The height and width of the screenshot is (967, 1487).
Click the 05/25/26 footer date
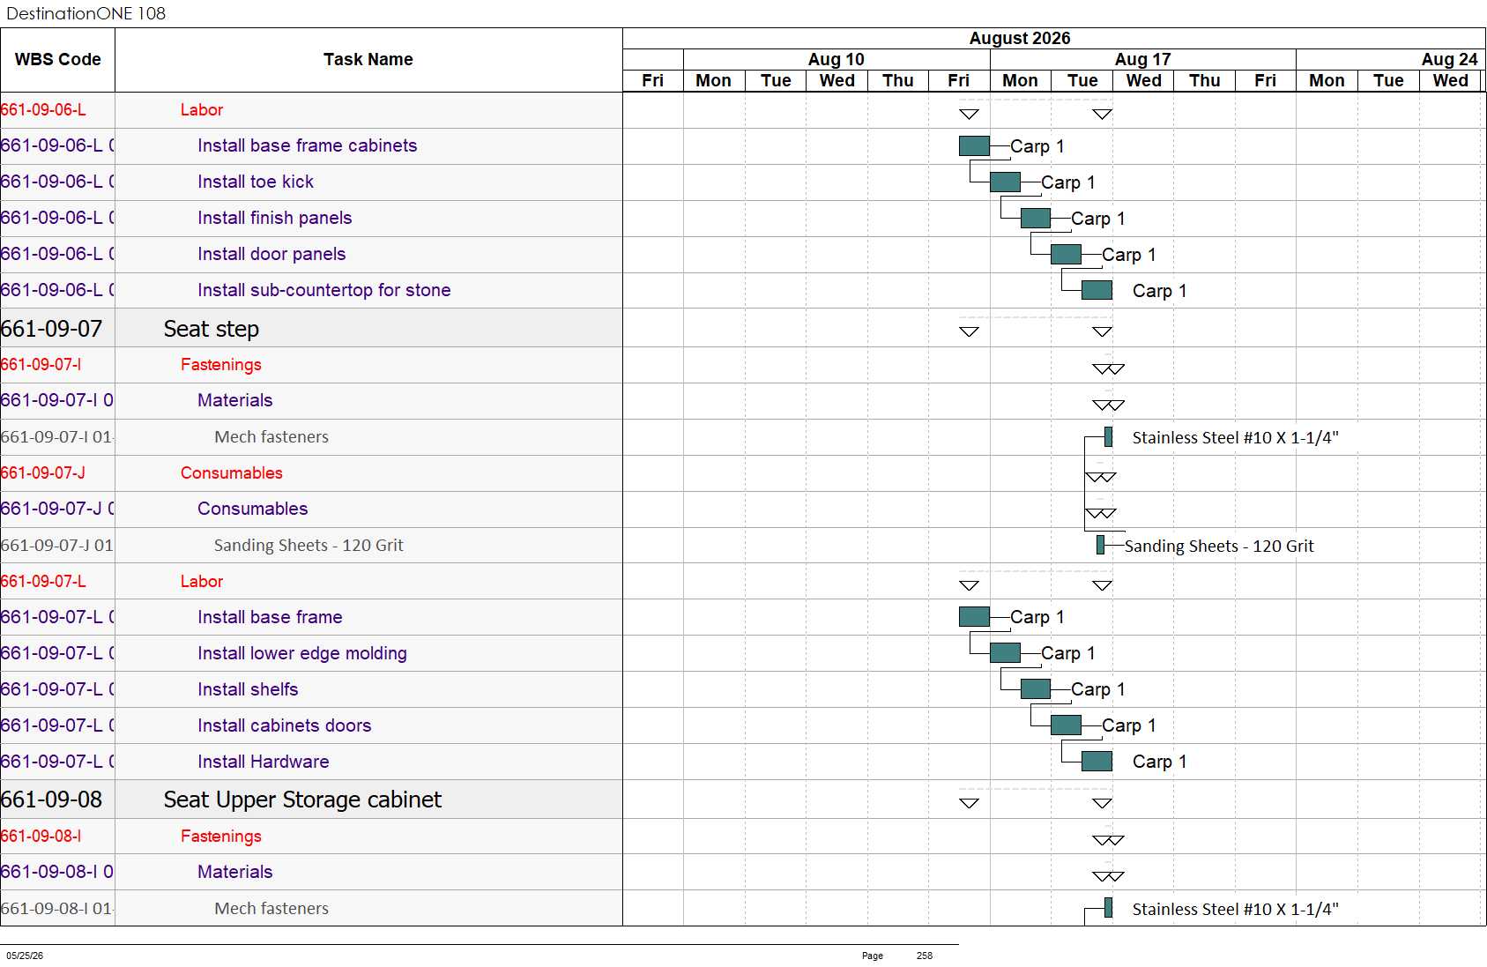25,956
